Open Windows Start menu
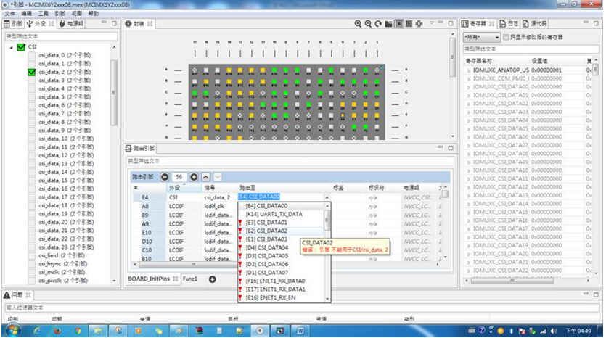The width and height of the screenshot is (606, 338). [13, 331]
